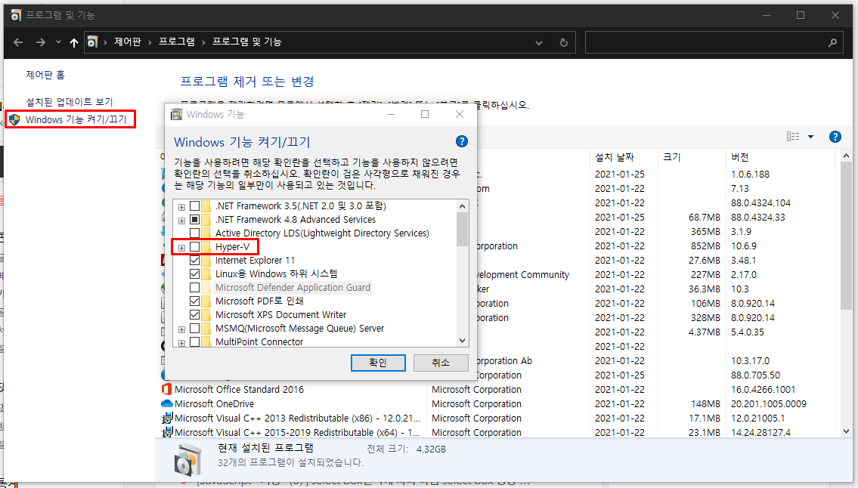The image size is (858, 488).
Task: Open the view options dropdown arrow
Action: tap(811, 137)
